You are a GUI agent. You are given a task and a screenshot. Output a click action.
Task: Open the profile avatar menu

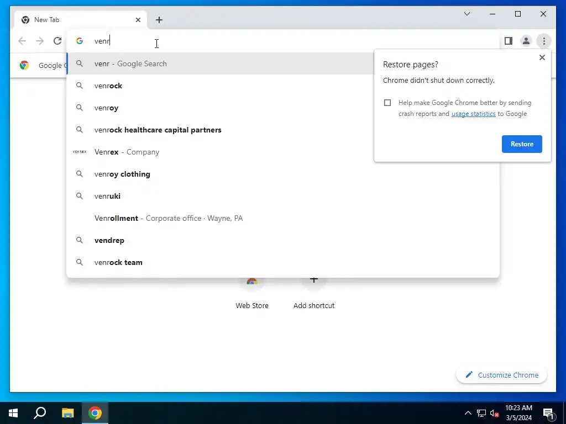pos(526,41)
